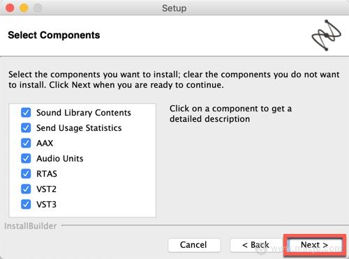This screenshot has height=259, width=349.
Task: Select the Send Usage Statistics label
Action: [79, 128]
